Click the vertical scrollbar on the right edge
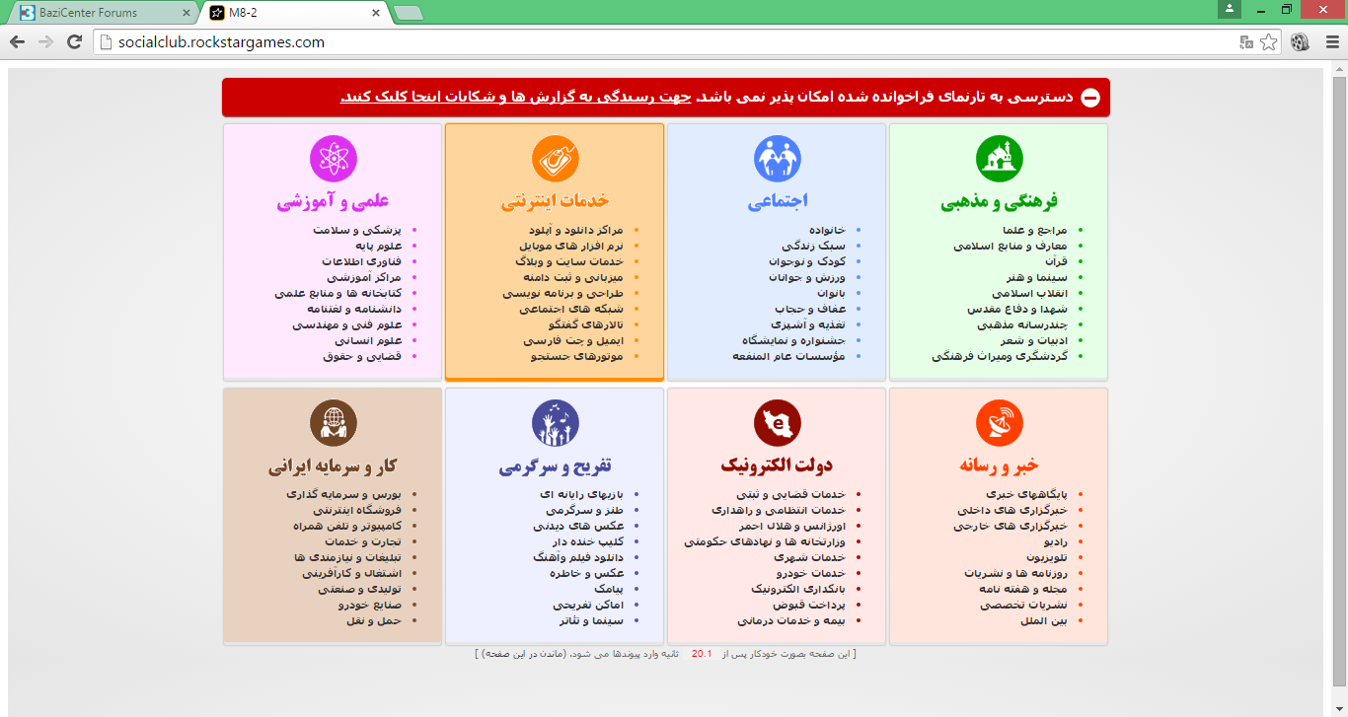This screenshot has width=1348, height=717. pyautogui.click(x=1339, y=375)
